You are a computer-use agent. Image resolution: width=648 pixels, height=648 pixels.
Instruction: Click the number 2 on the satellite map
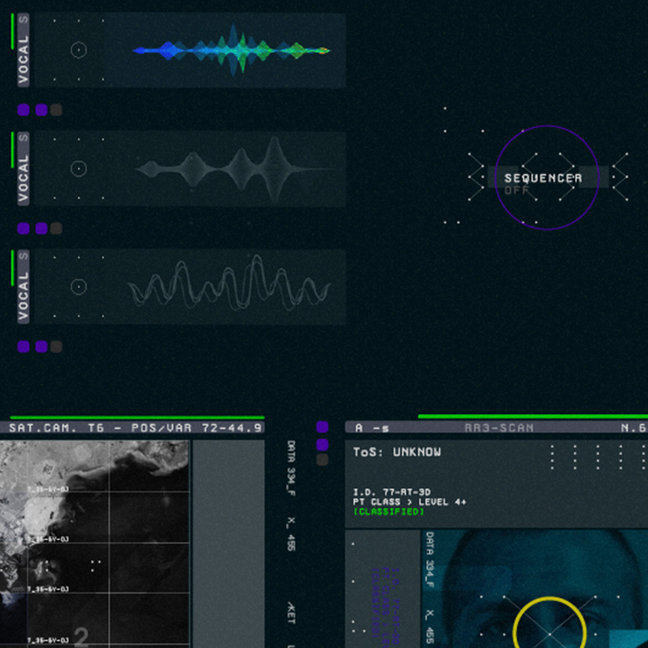click(x=81, y=637)
